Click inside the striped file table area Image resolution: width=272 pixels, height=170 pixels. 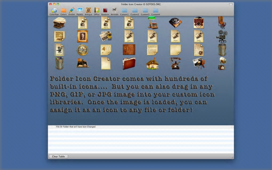[x=141, y=141]
